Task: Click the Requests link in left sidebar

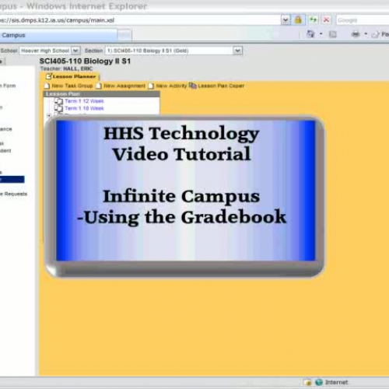Action: pyautogui.click(x=13, y=194)
